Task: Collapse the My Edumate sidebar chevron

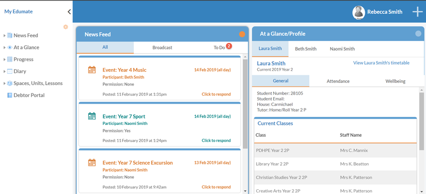Action: click(x=69, y=12)
